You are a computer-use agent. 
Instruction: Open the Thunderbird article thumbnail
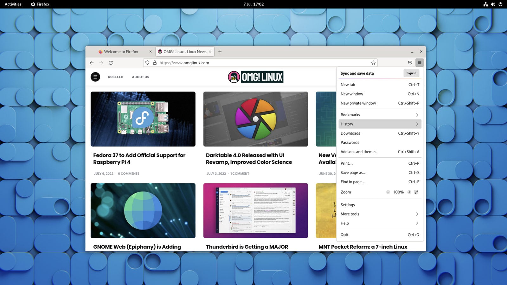coord(256,211)
